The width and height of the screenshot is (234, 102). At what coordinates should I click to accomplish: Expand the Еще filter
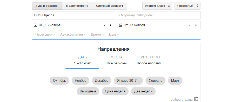114,35
